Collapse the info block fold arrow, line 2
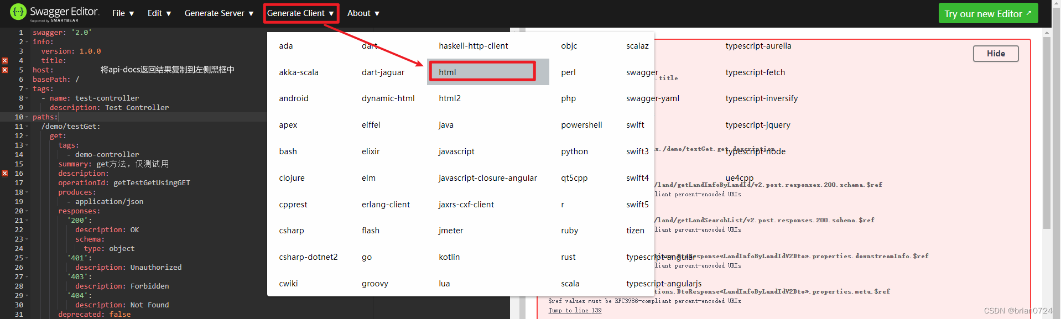Screen dimensions: 1061x319 tap(27, 42)
